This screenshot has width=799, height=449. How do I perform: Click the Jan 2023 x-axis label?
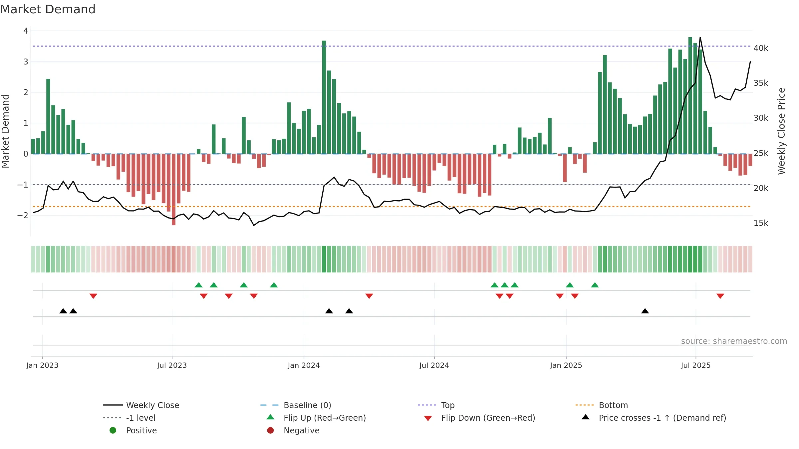[42, 366]
